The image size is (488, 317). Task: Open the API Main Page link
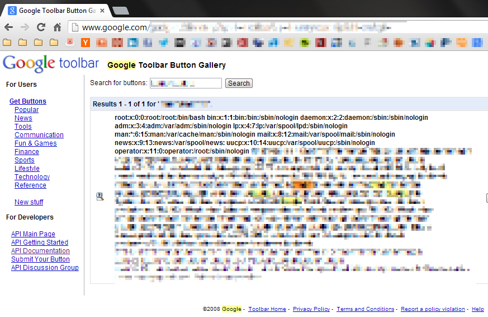[33, 234]
